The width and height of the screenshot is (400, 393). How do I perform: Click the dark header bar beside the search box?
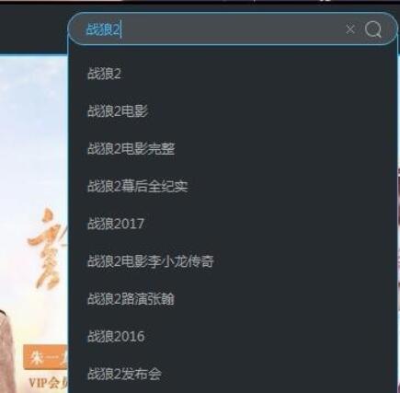click(34, 29)
